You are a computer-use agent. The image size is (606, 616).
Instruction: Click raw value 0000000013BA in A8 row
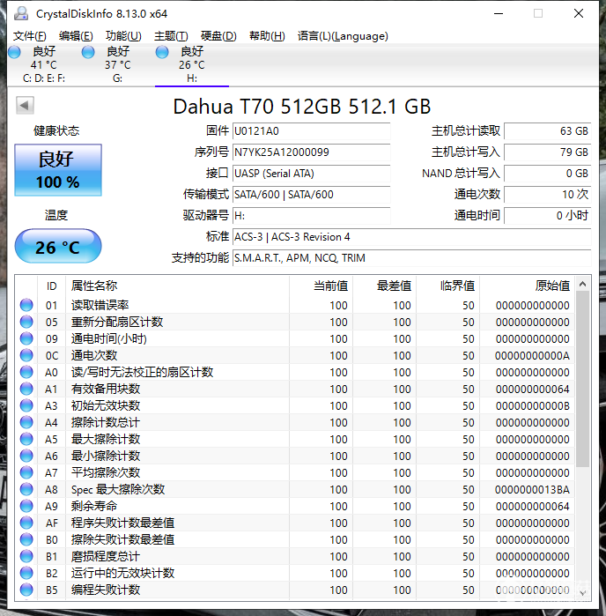tap(532, 489)
